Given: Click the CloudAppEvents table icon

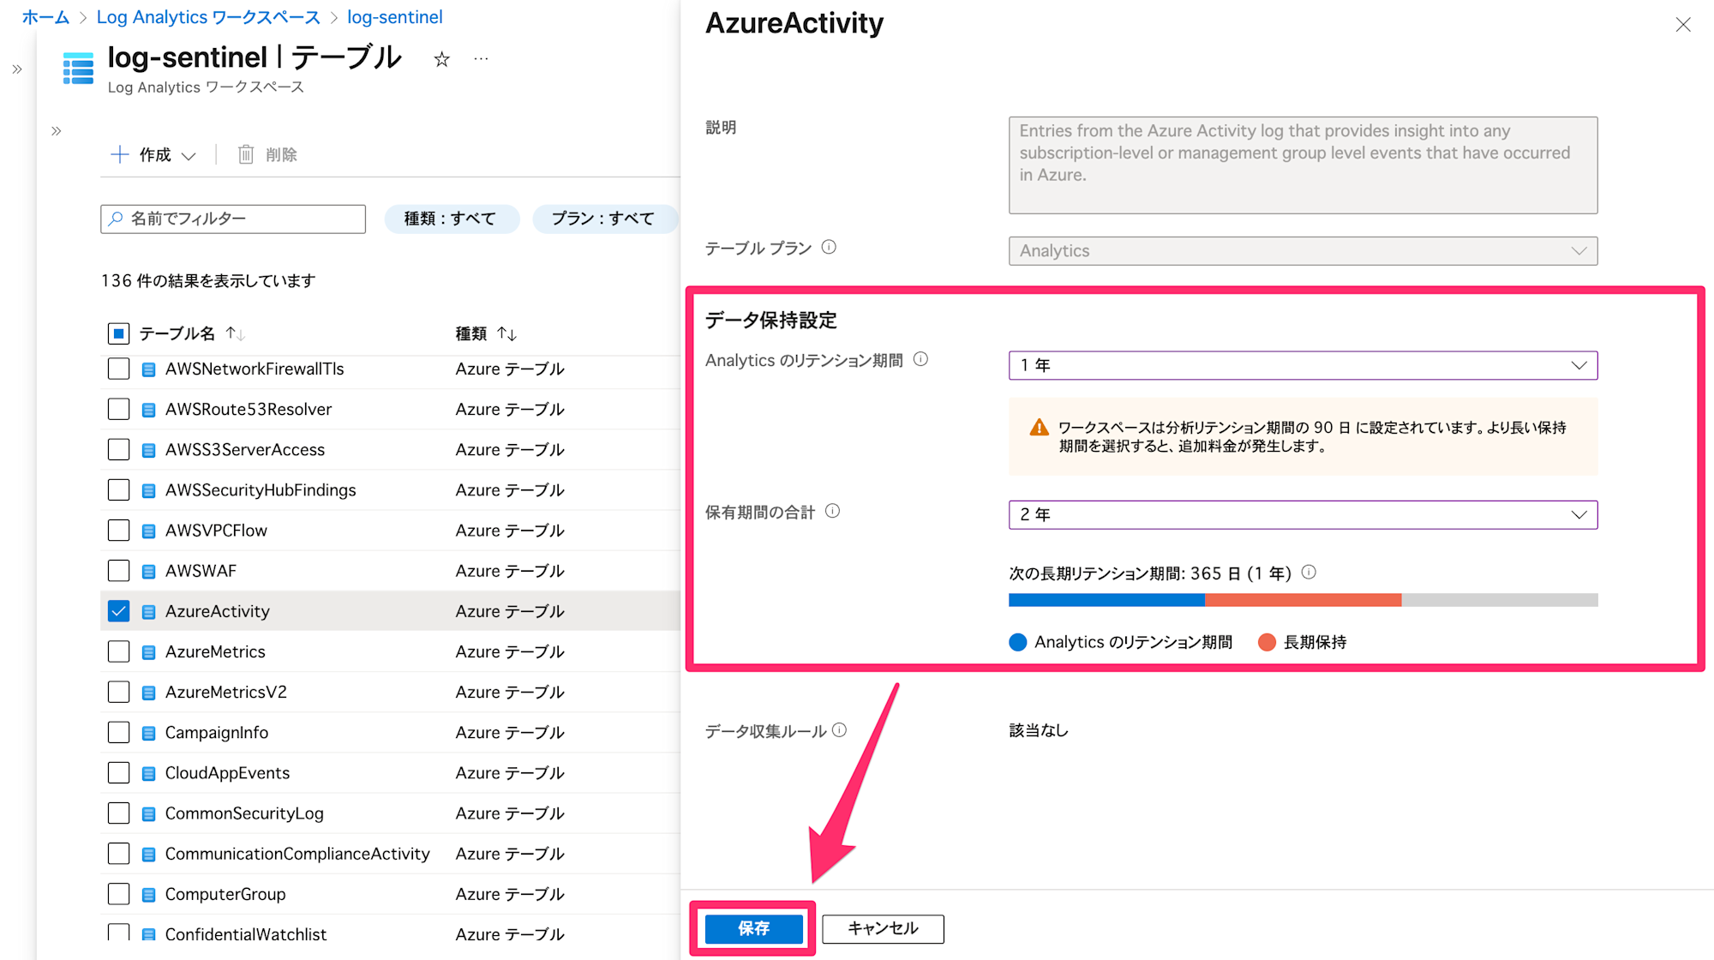Looking at the screenshot, I should (x=148, y=773).
